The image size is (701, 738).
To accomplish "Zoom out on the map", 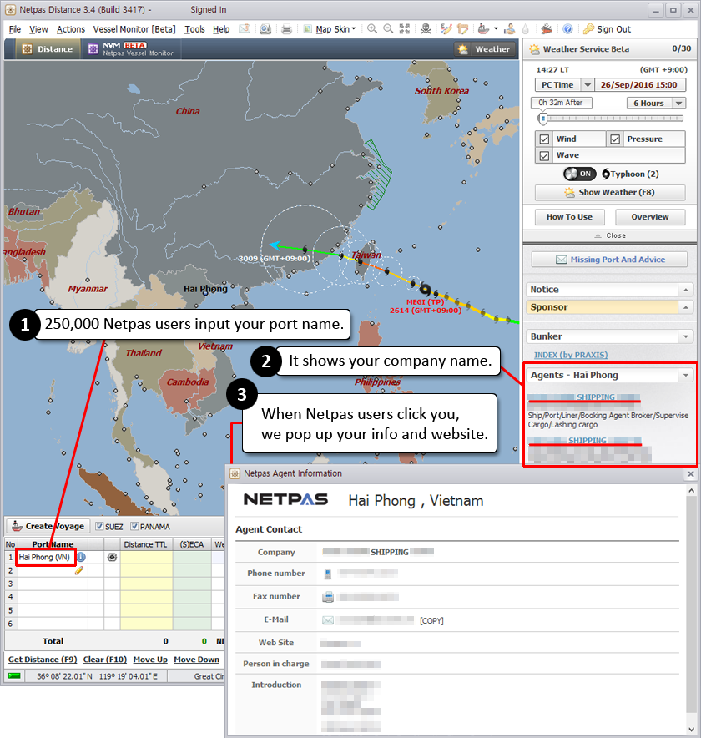I will 388,29.
